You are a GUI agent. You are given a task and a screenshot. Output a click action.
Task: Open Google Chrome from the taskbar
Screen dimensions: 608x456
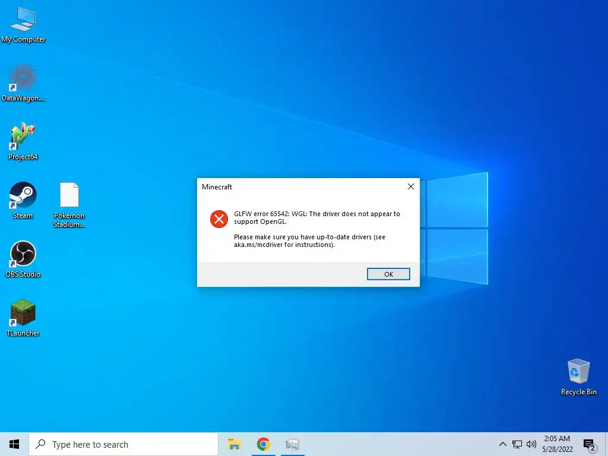pyautogui.click(x=263, y=444)
